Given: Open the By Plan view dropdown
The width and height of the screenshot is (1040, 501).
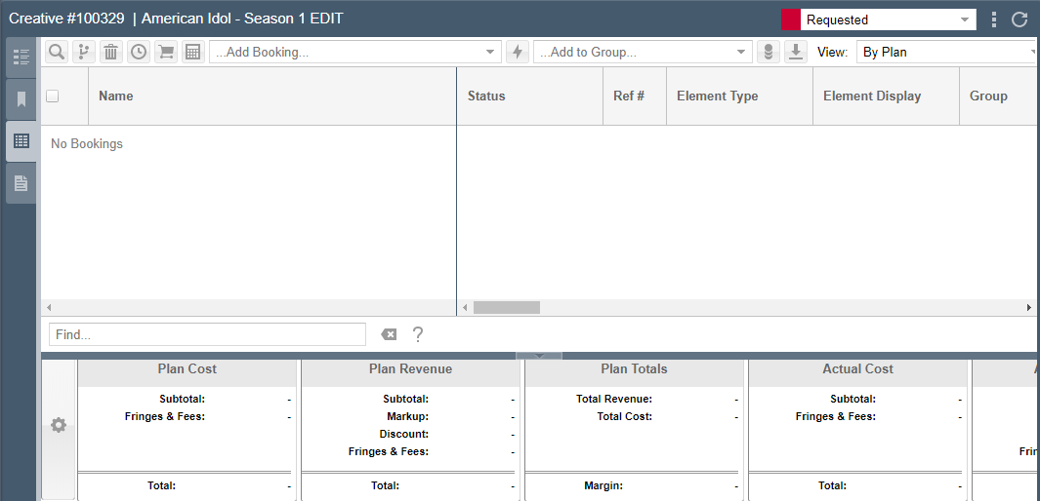Looking at the screenshot, I should coord(948,52).
